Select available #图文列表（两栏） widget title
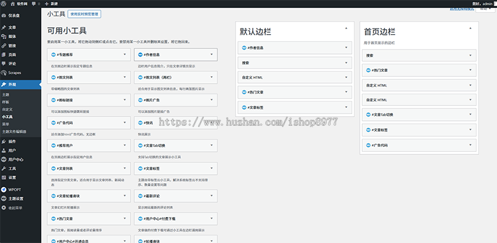497x243 pixels. [157, 77]
